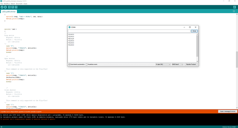238x128 pixels.
Task: Maximize the COM4 serial monitor window
Action: click(x=190, y=27)
